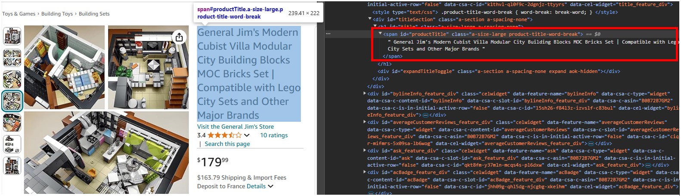Click the $179.99 price
This screenshot has width=681, height=196.
pos(213,162)
